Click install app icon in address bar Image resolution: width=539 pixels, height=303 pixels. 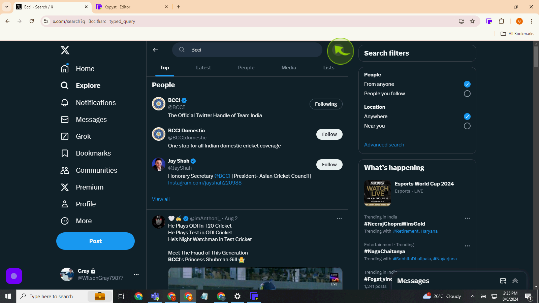point(462,21)
